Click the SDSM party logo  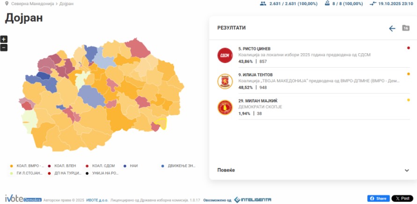(x=225, y=55)
